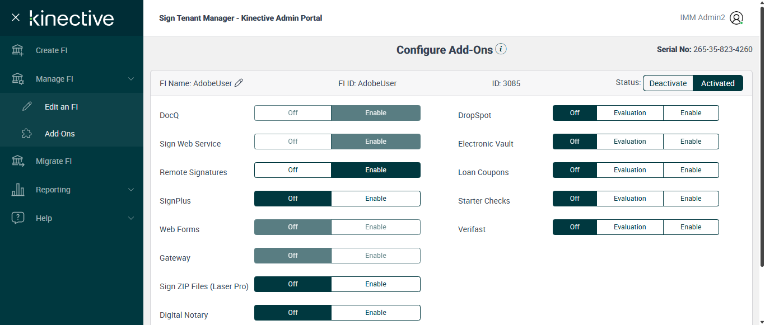The height and width of the screenshot is (325, 765).
Task: Expand the Reporting menu chevron
Action: point(131,190)
